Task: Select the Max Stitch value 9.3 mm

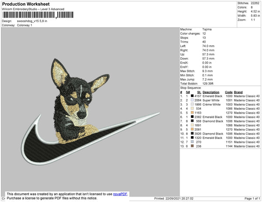Action: pos(207,71)
